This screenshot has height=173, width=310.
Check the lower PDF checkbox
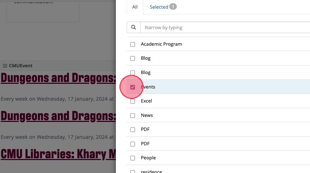tap(133, 144)
